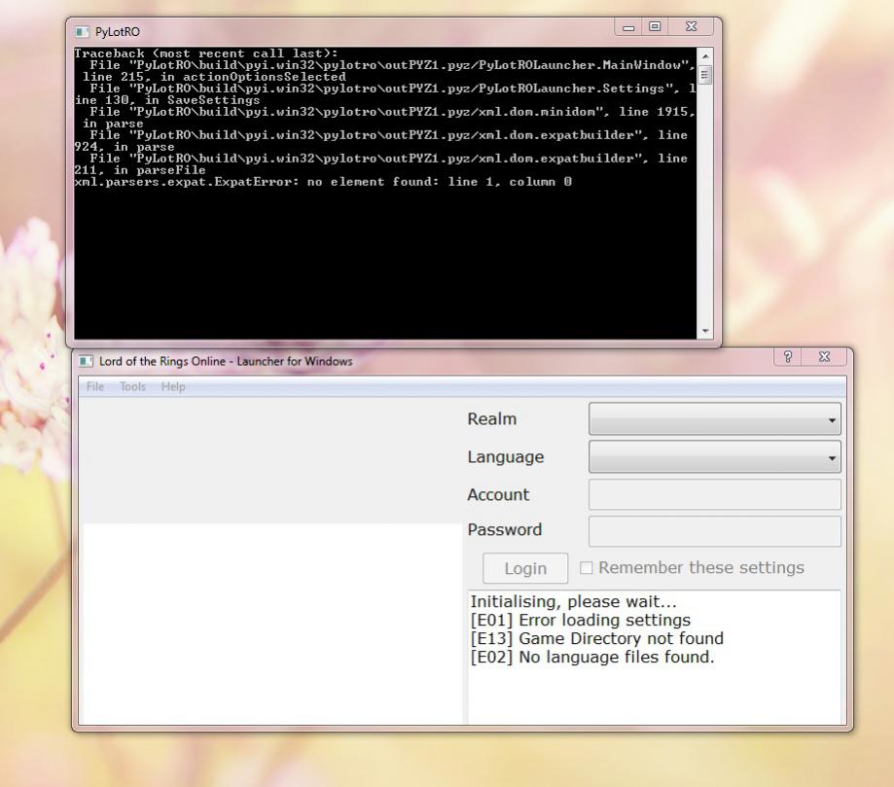Focus the Account input field
Screen dimensions: 894x787
[714, 494]
